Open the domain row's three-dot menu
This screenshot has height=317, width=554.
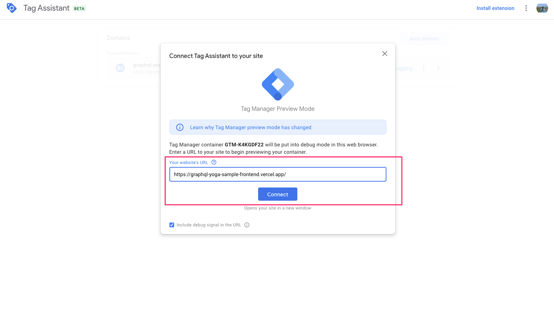coord(423,68)
